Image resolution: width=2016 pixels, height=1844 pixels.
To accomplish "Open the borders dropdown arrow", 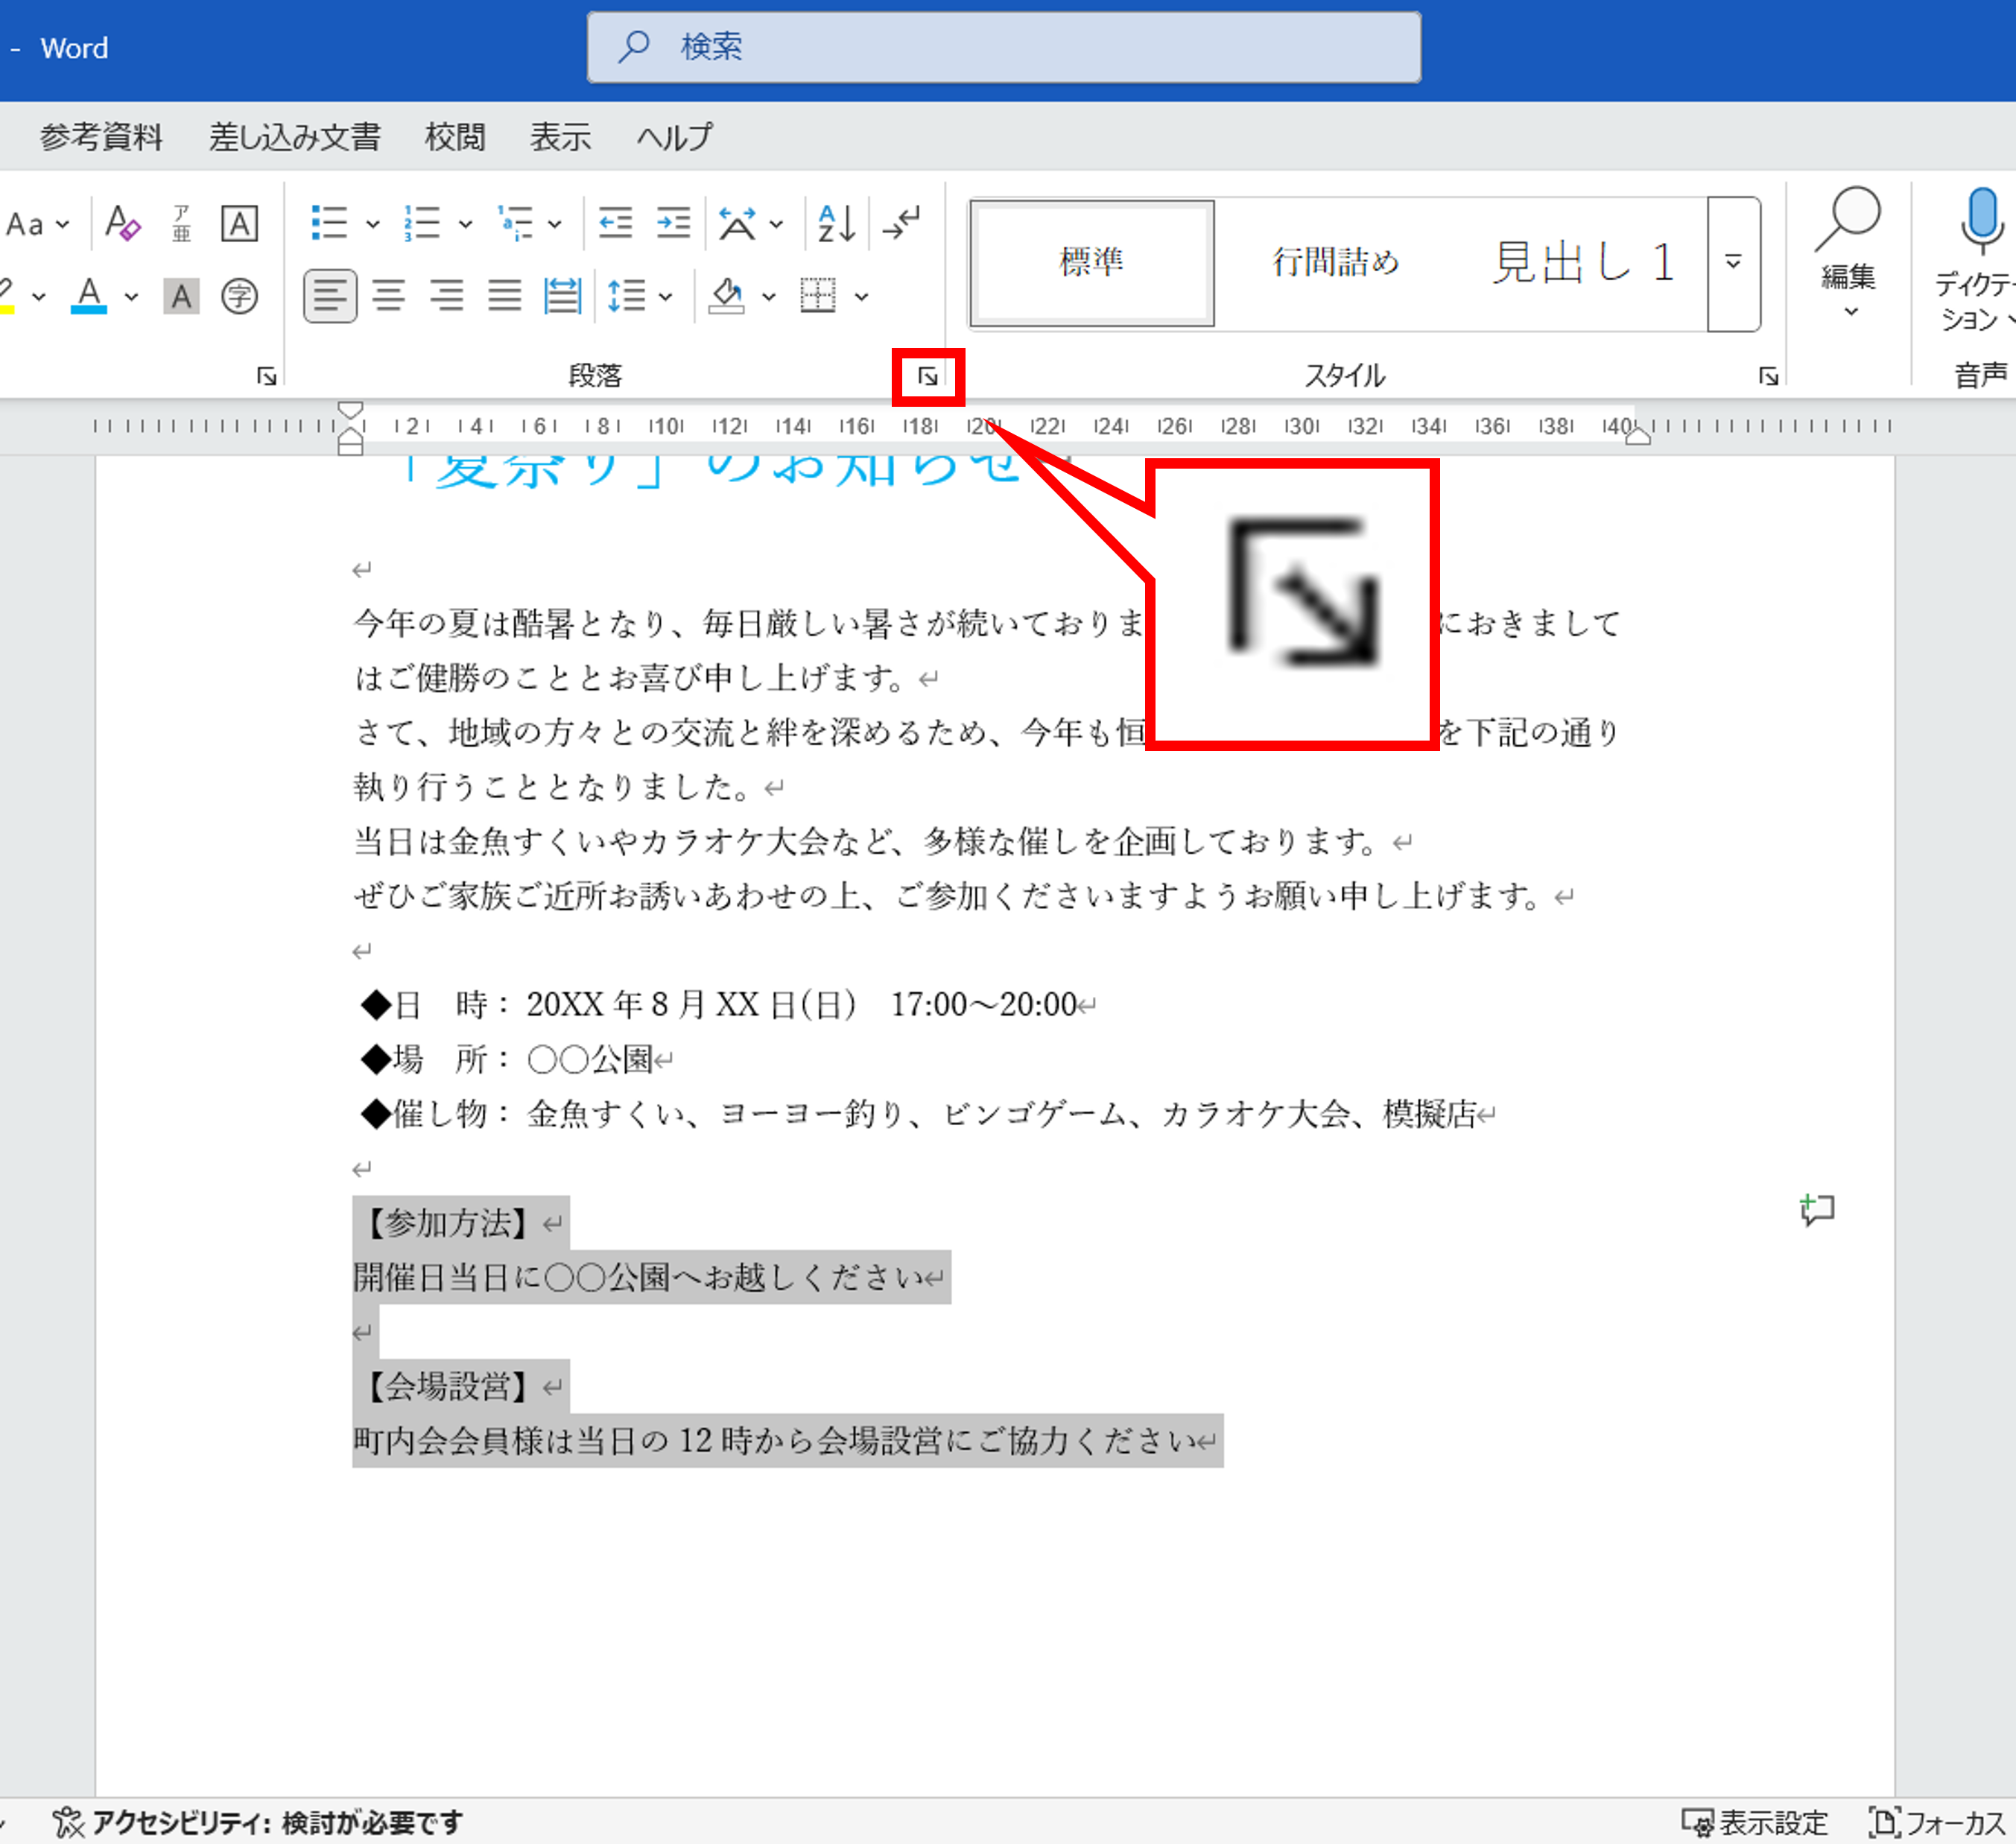I will [x=861, y=297].
